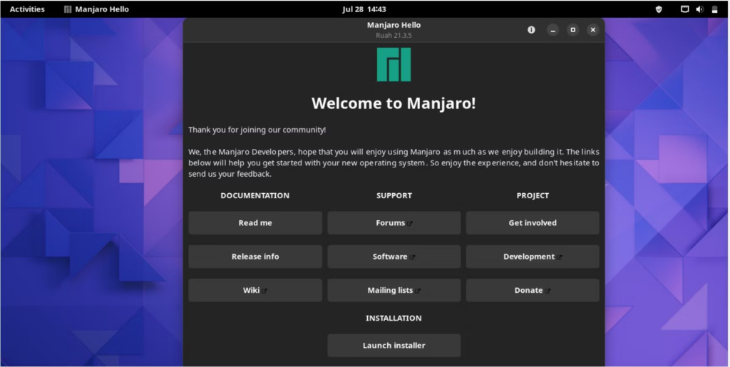
Task: Open the About info icon in the header
Action: pos(531,30)
